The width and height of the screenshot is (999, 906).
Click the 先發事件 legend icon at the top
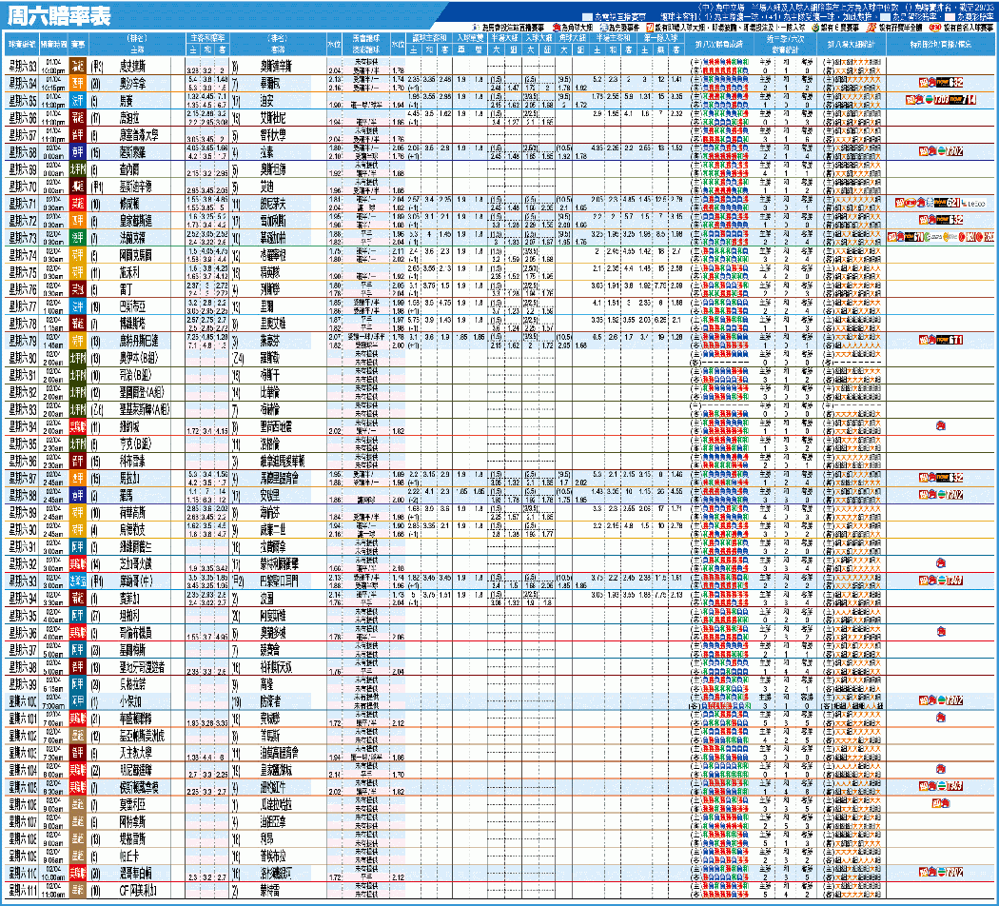[604, 28]
